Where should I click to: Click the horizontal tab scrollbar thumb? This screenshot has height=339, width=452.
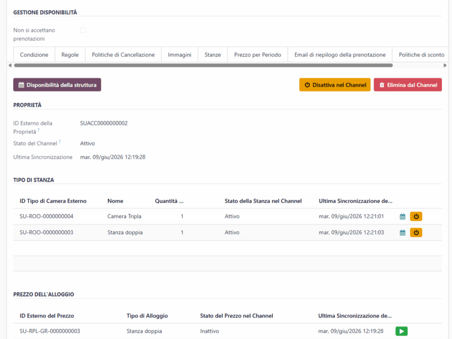[203, 65]
